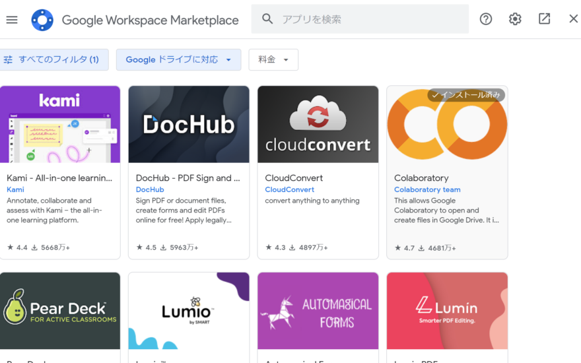The width and height of the screenshot is (581, 363).
Task: Click 'convert anything to anything' description
Action: pos(312,201)
